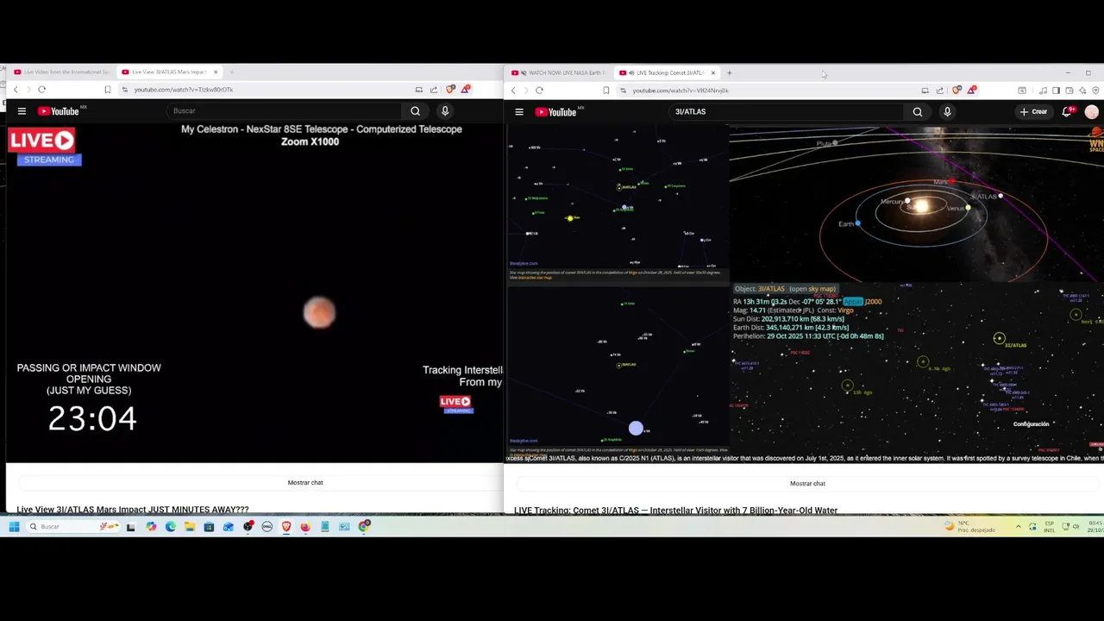Go back in left browser window

(16, 90)
